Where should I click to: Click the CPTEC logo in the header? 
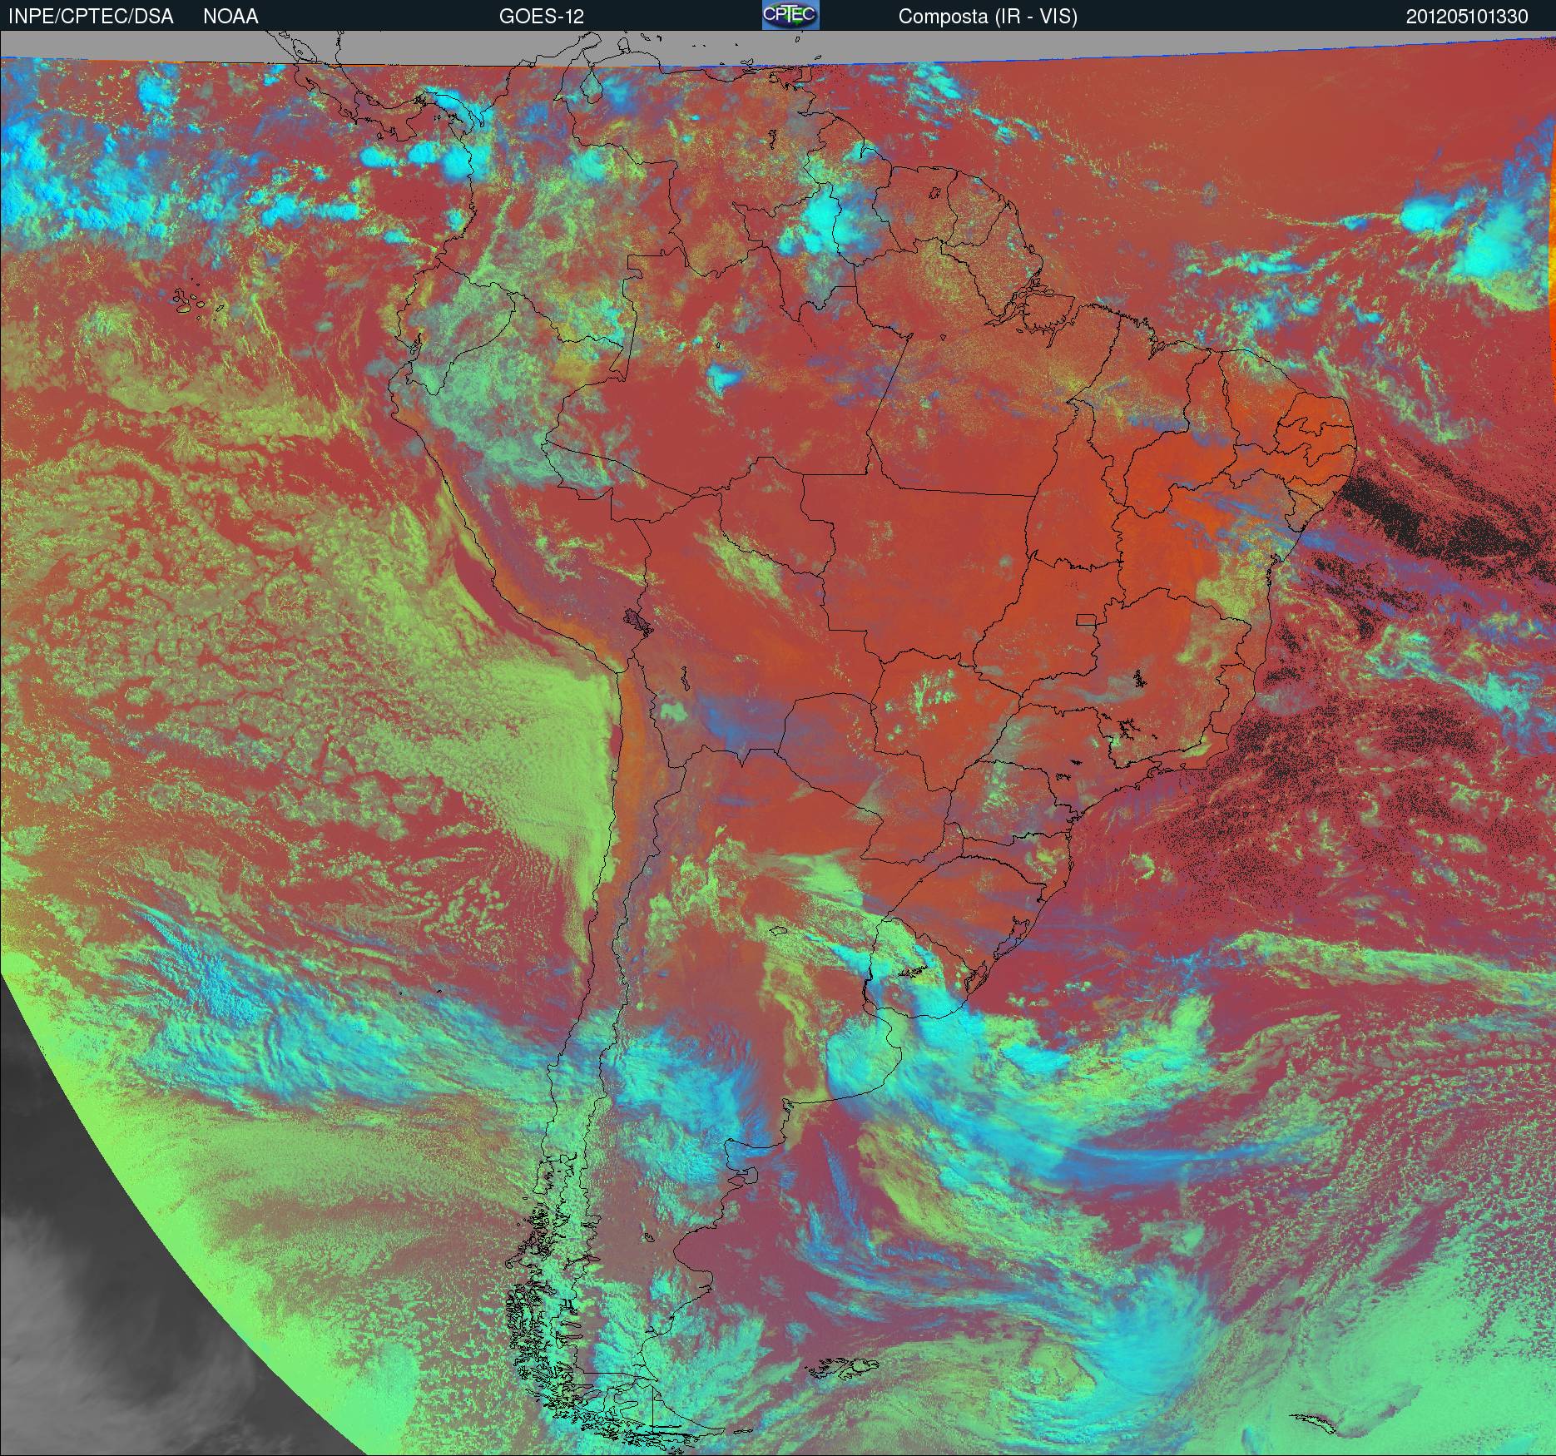[790, 15]
